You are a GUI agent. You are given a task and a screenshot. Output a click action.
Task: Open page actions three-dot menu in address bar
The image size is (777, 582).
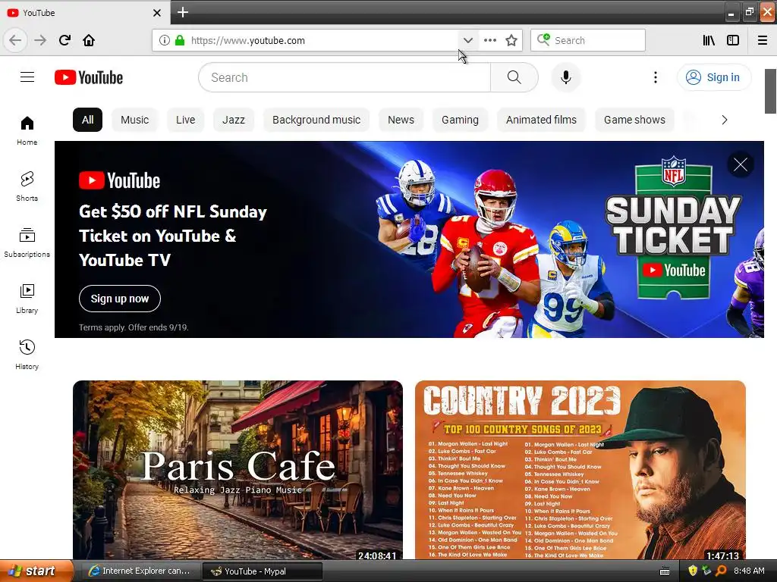coord(490,41)
